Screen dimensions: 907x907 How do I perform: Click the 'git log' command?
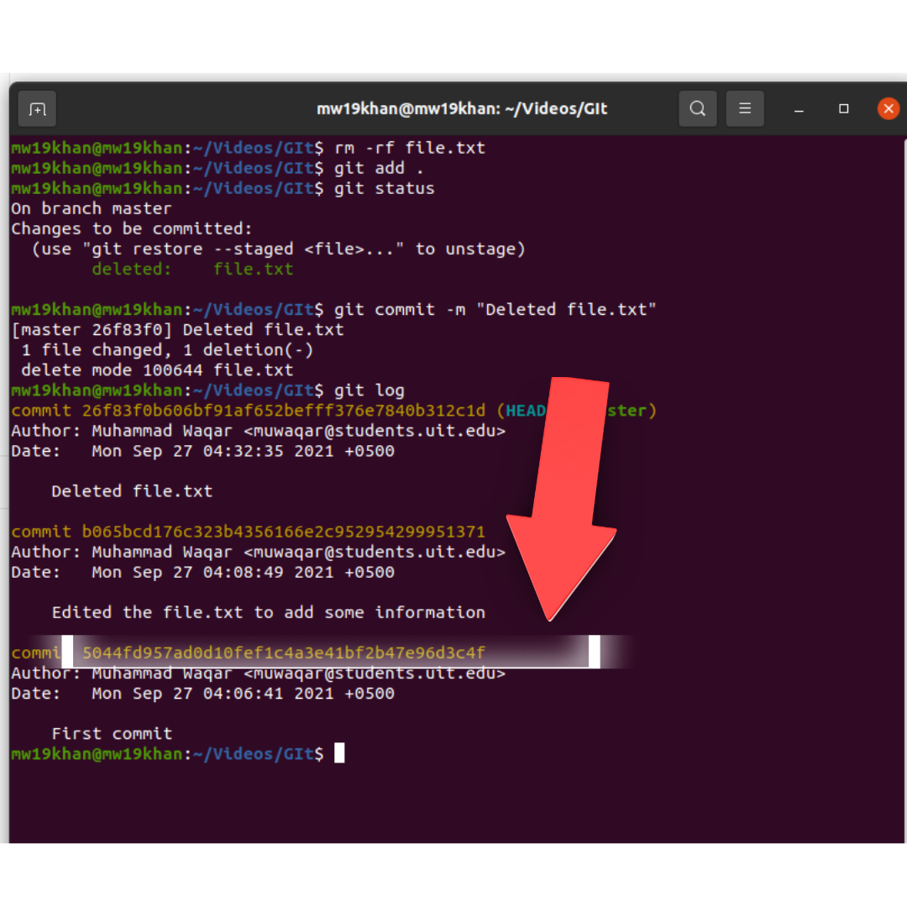[x=369, y=391]
